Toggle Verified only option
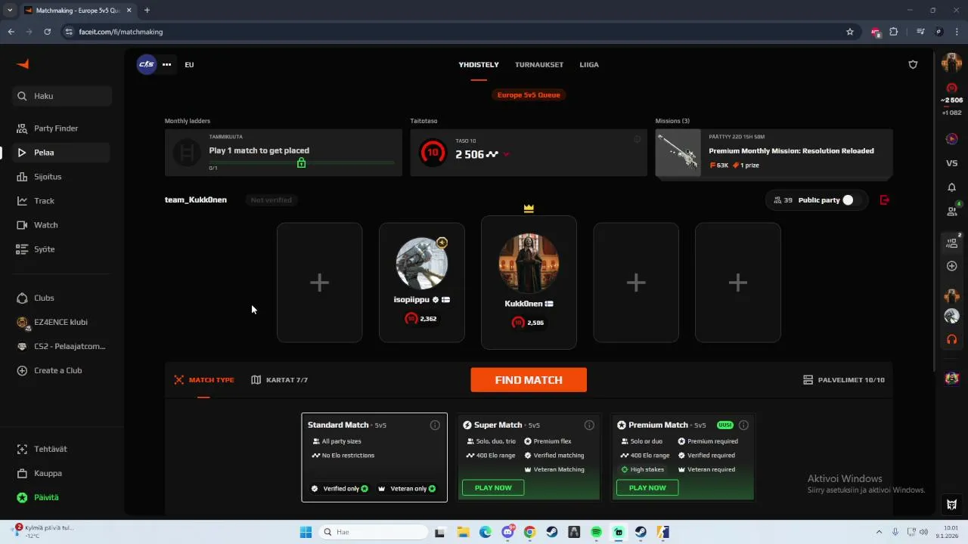The width and height of the screenshot is (968, 544). [340, 489]
